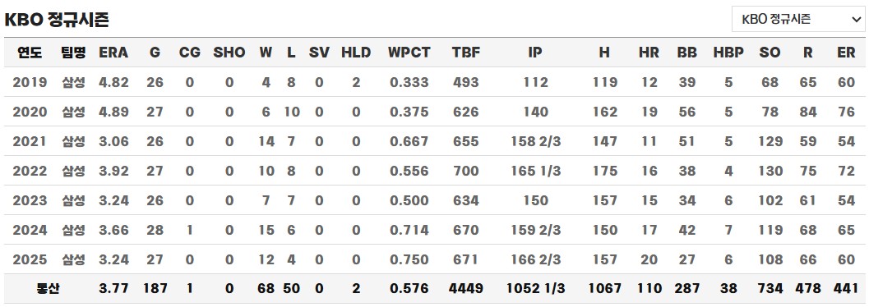Viewport: 869px width, 307px height.
Task: Click the ERA column header
Action: (113, 53)
